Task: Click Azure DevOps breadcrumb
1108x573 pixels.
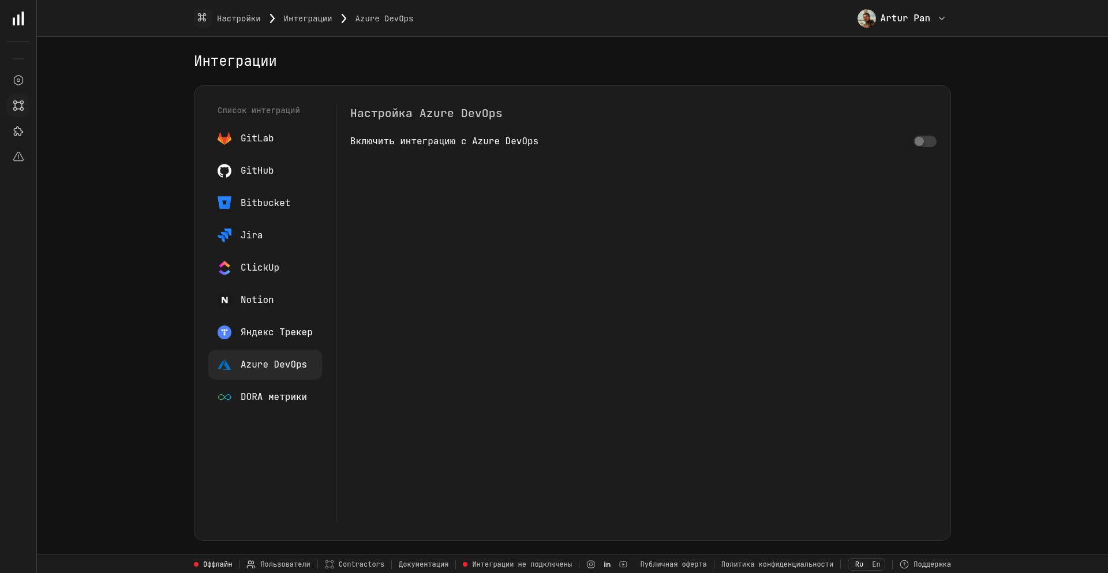Action: click(x=384, y=18)
